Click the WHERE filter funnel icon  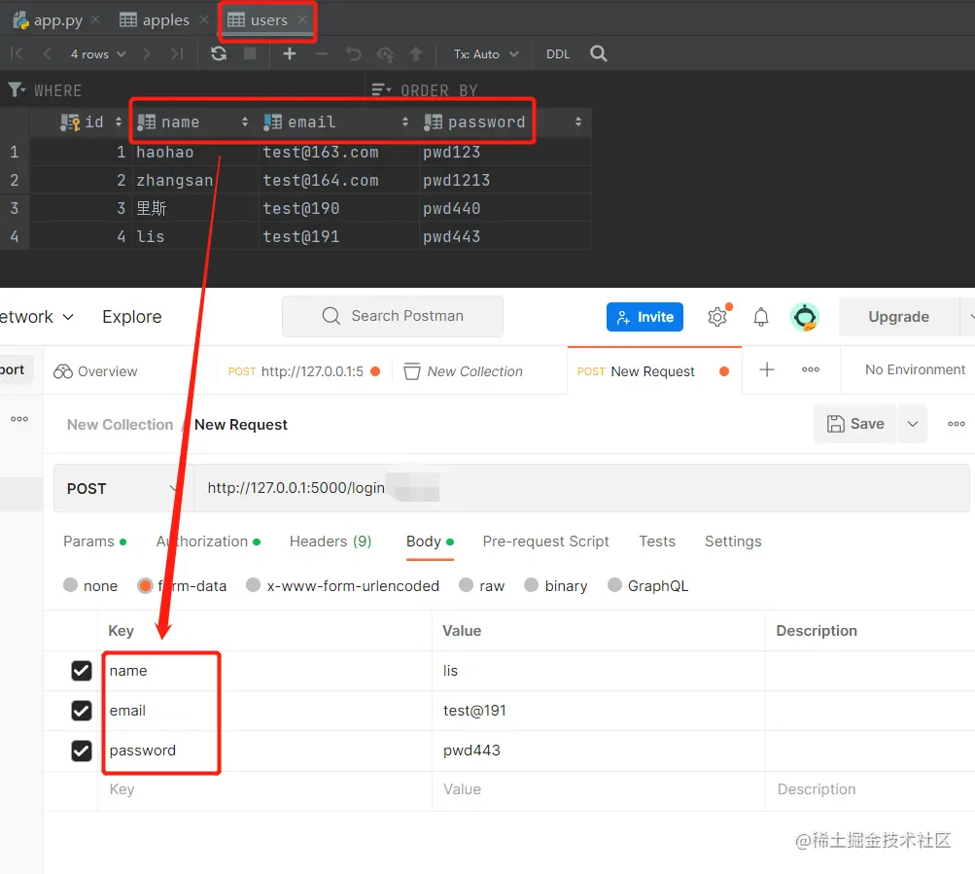17,90
